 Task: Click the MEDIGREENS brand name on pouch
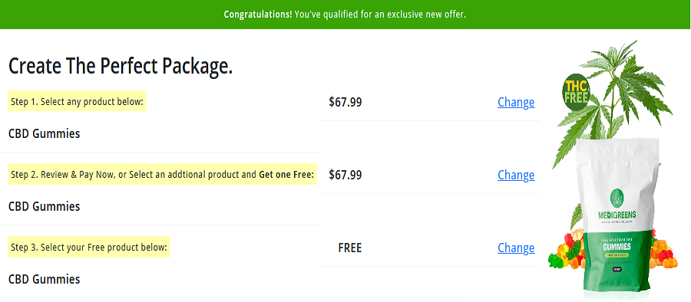tap(617, 215)
